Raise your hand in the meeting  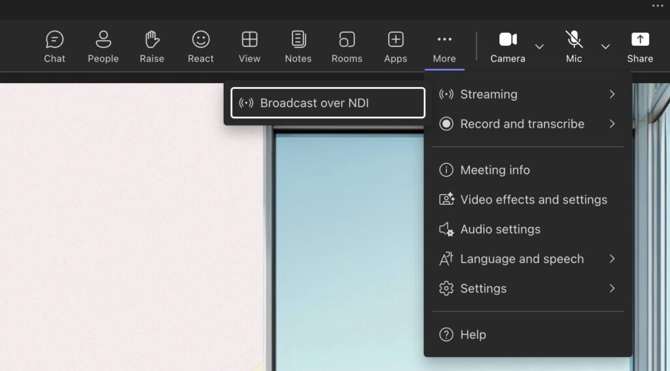(152, 46)
